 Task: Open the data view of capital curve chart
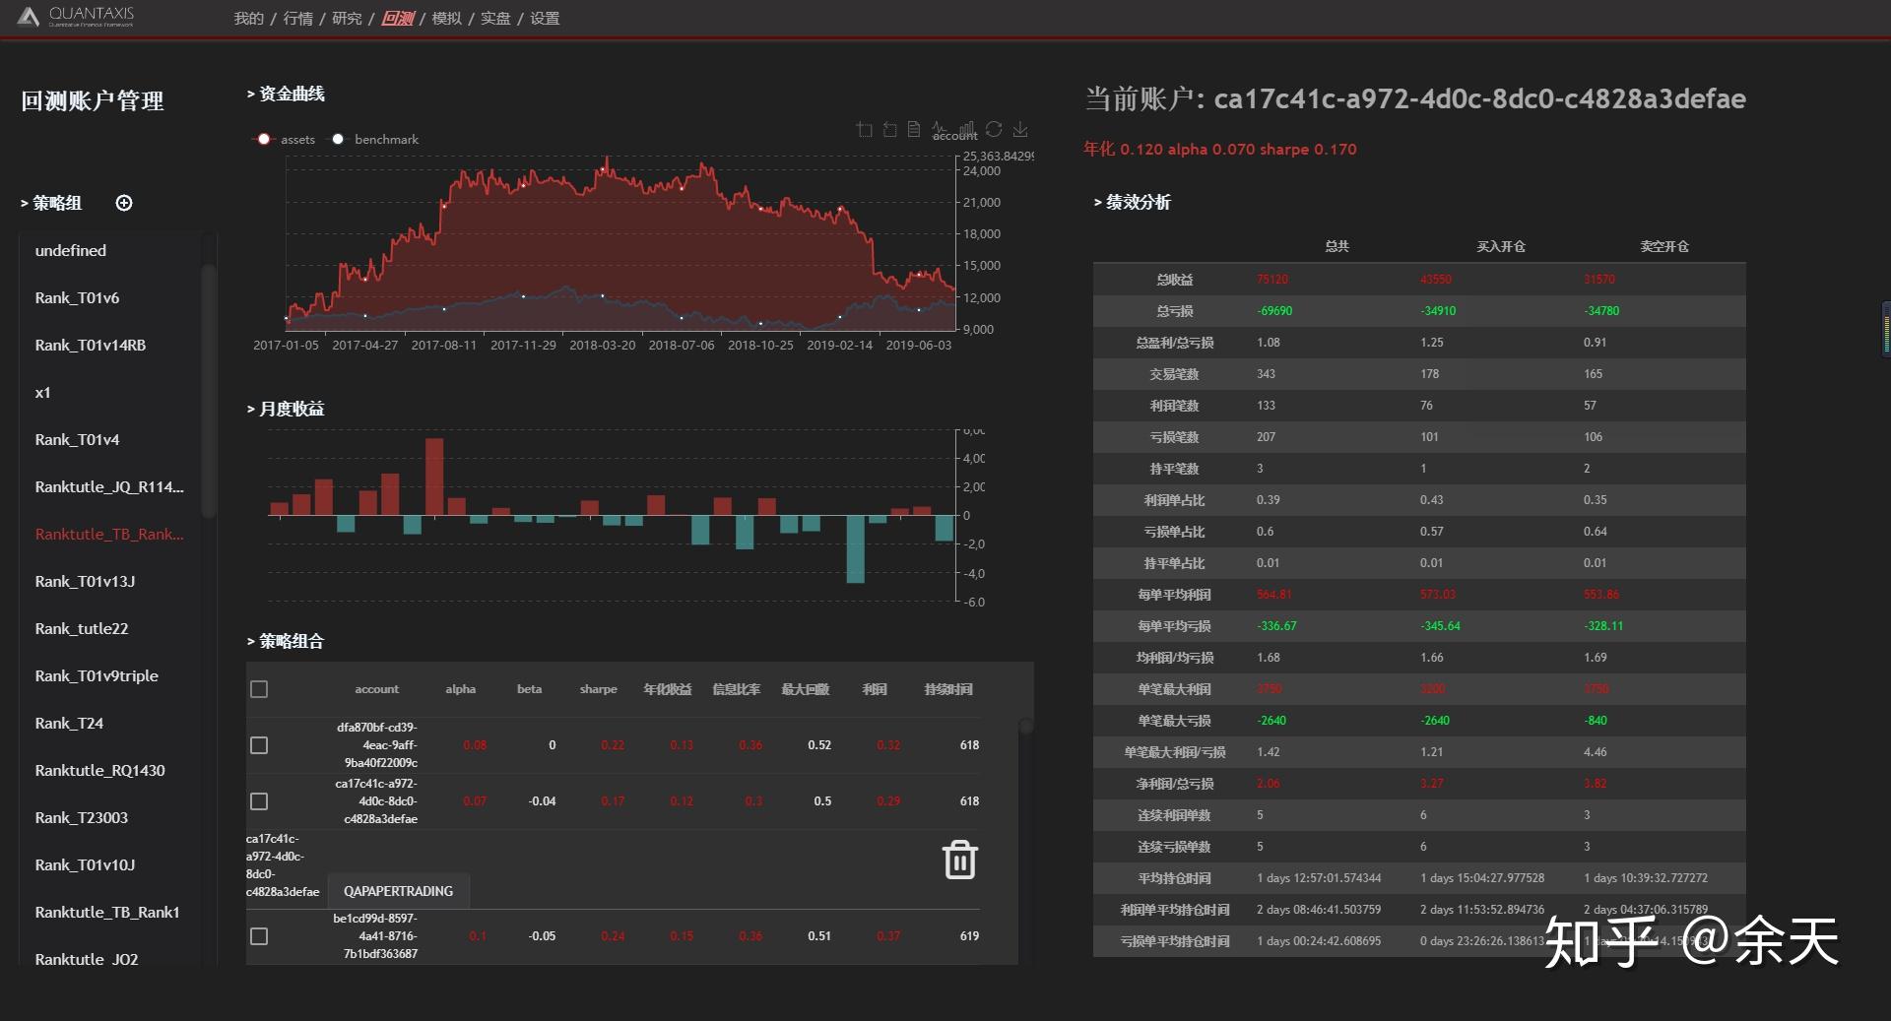tap(914, 129)
